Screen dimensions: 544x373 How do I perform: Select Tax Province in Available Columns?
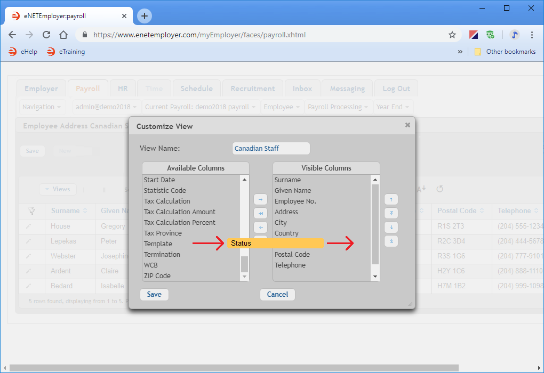pos(163,233)
